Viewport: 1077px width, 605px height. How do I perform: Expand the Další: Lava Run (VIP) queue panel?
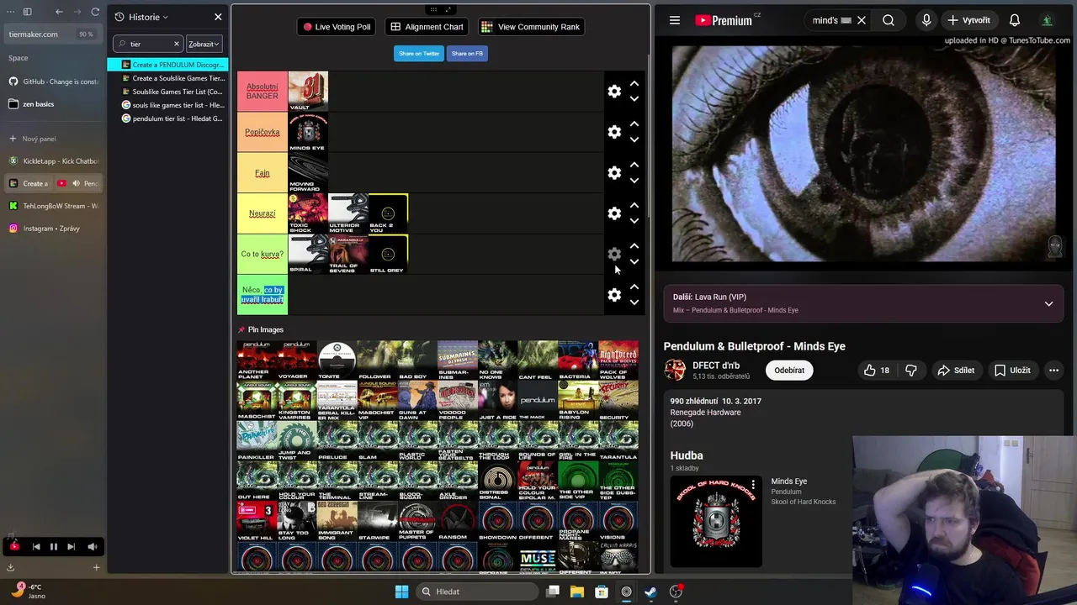coord(1048,303)
